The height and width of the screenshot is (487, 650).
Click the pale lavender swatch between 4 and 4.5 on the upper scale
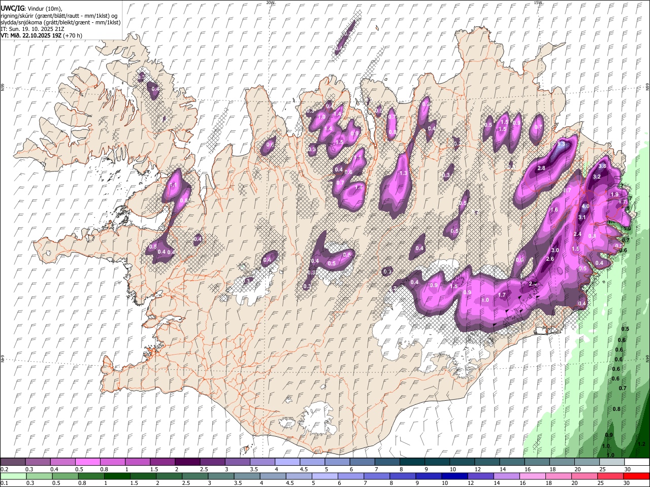coord(287,462)
